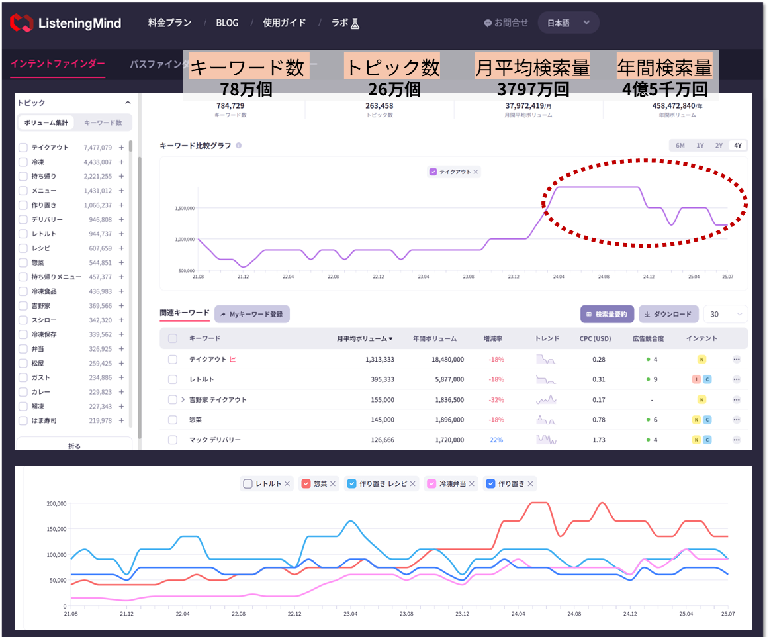Click the ダウンロード button

click(668, 314)
